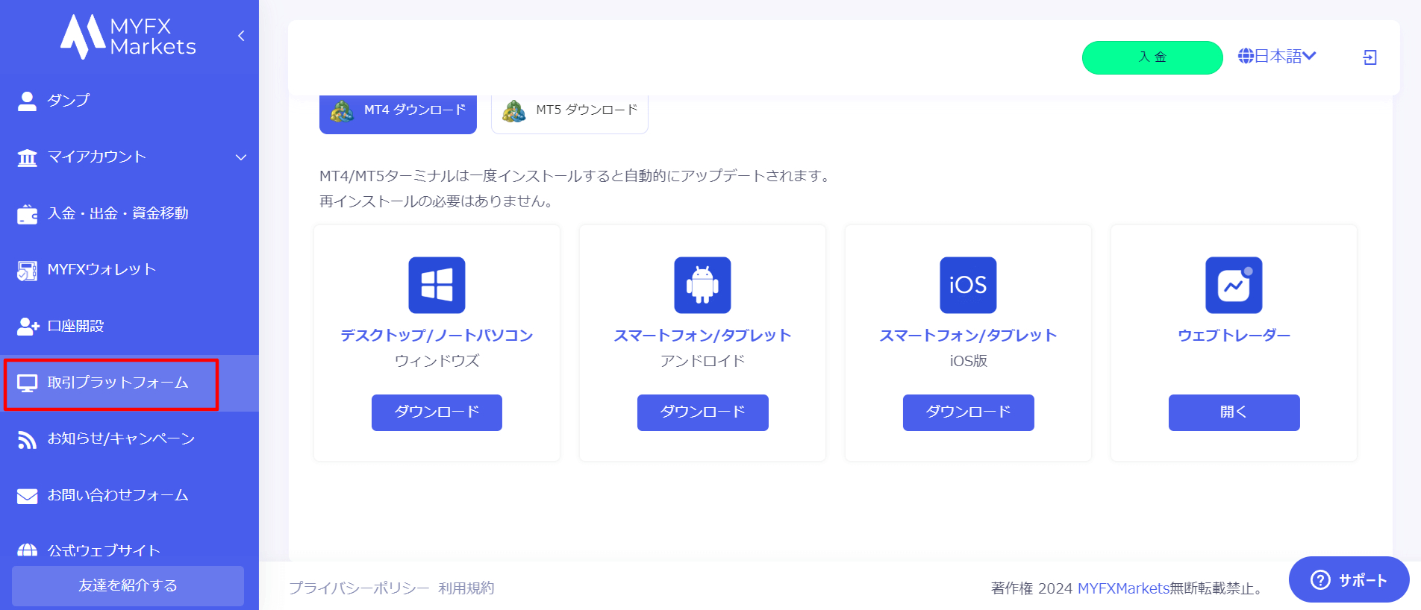
Task: Click the wallet icon for 入金・出金・資金移動
Action: tap(27, 214)
